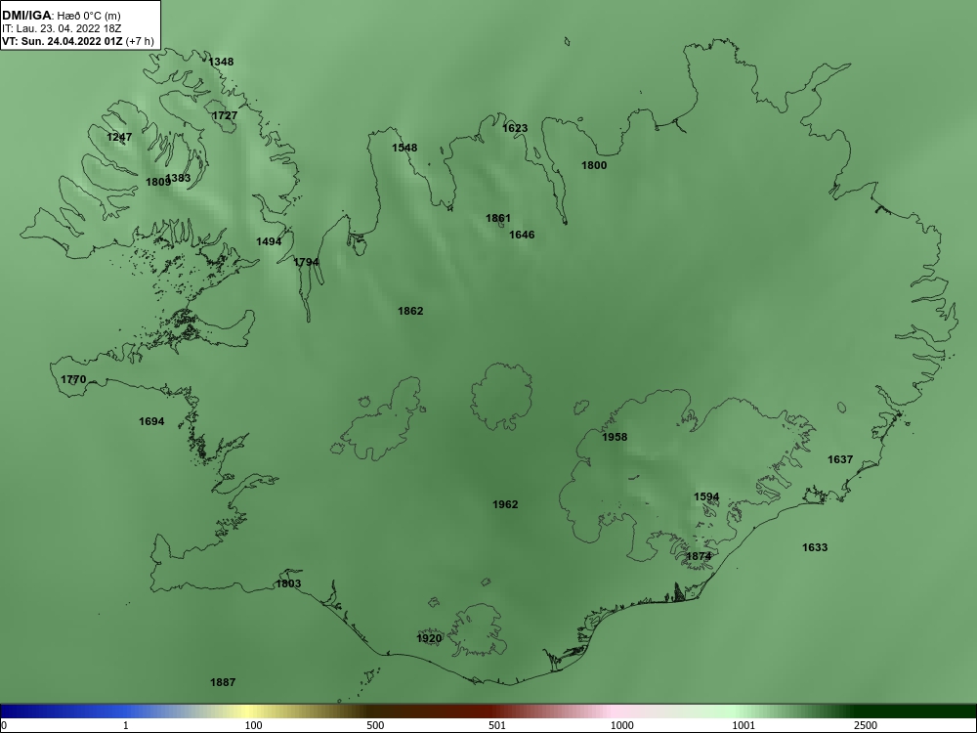Screen dimensions: 977x733
Task: Click the VT valid time line
Action: click(x=78, y=41)
